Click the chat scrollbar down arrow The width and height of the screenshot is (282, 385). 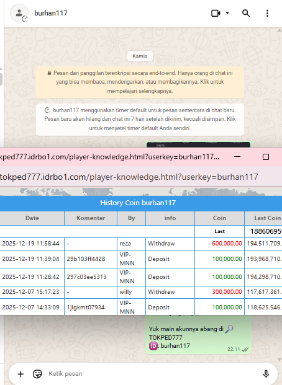point(280,360)
